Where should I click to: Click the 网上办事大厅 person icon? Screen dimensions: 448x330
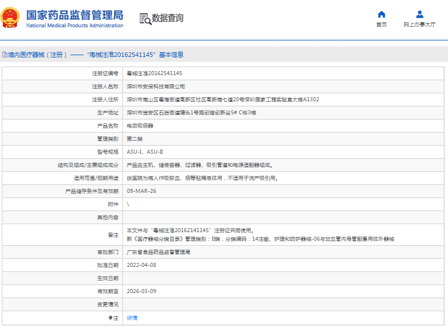click(x=420, y=14)
